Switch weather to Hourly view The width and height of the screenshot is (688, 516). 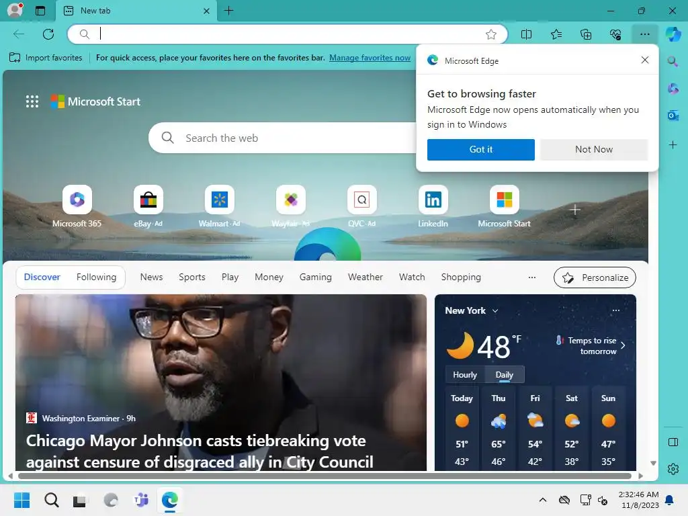pos(465,375)
